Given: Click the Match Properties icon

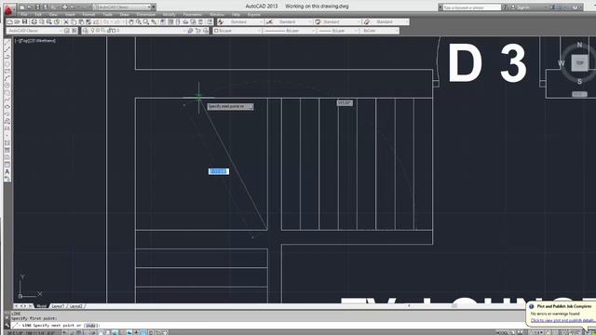Looking at the screenshot, I should (88, 22).
